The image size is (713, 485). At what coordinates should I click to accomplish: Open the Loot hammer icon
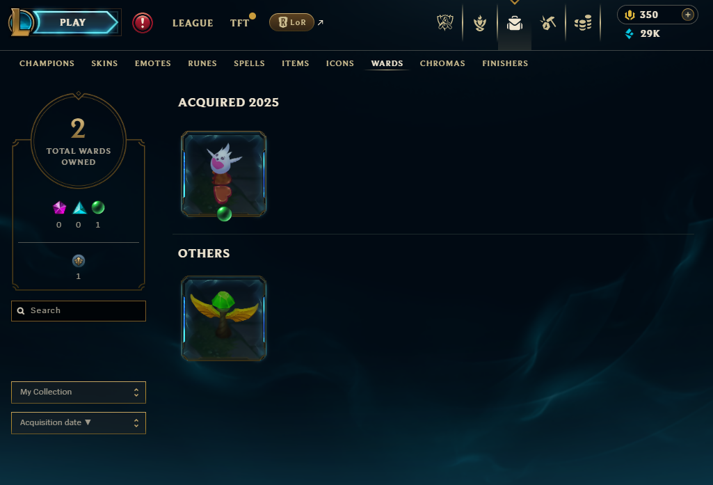point(548,23)
